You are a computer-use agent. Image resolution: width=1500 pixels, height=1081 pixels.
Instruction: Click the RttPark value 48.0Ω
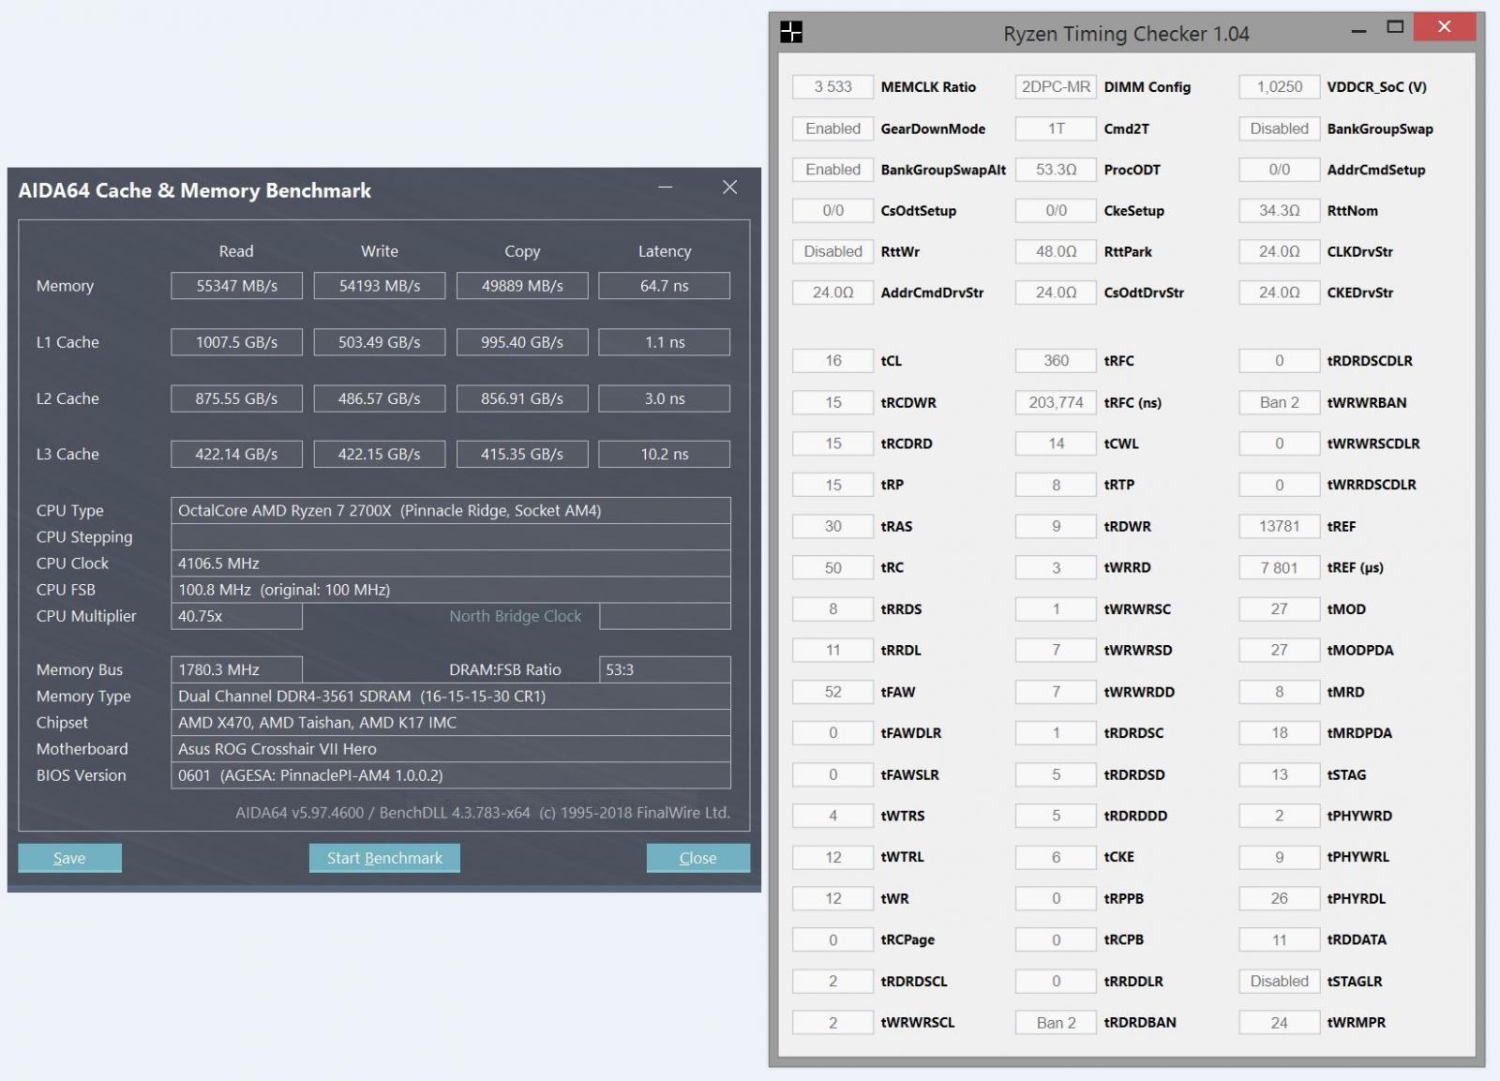point(1056,251)
